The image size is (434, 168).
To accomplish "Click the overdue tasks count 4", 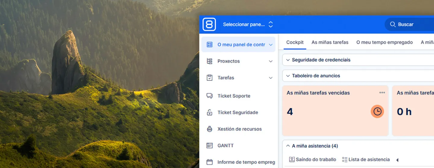I will [x=290, y=112].
